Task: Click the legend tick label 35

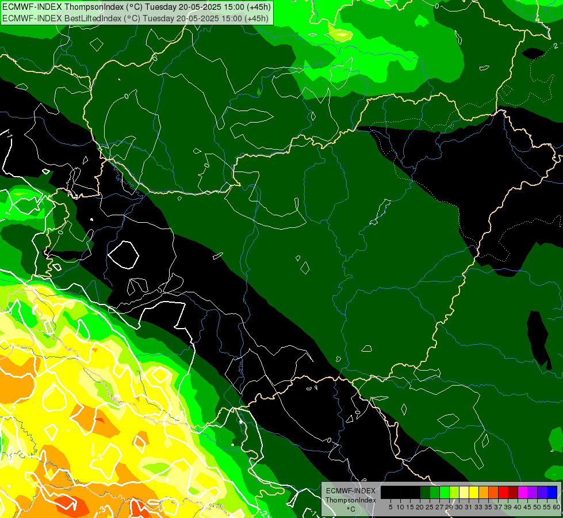Action: point(489,507)
